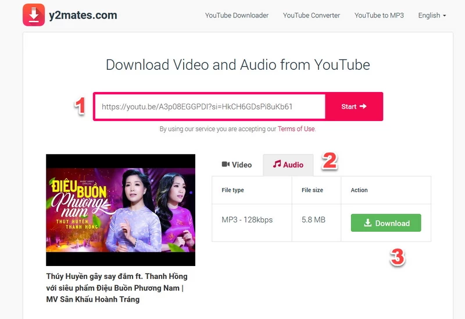Click the video camera icon in the Video tab
Image resolution: width=465 pixels, height=319 pixels.
[x=226, y=164]
